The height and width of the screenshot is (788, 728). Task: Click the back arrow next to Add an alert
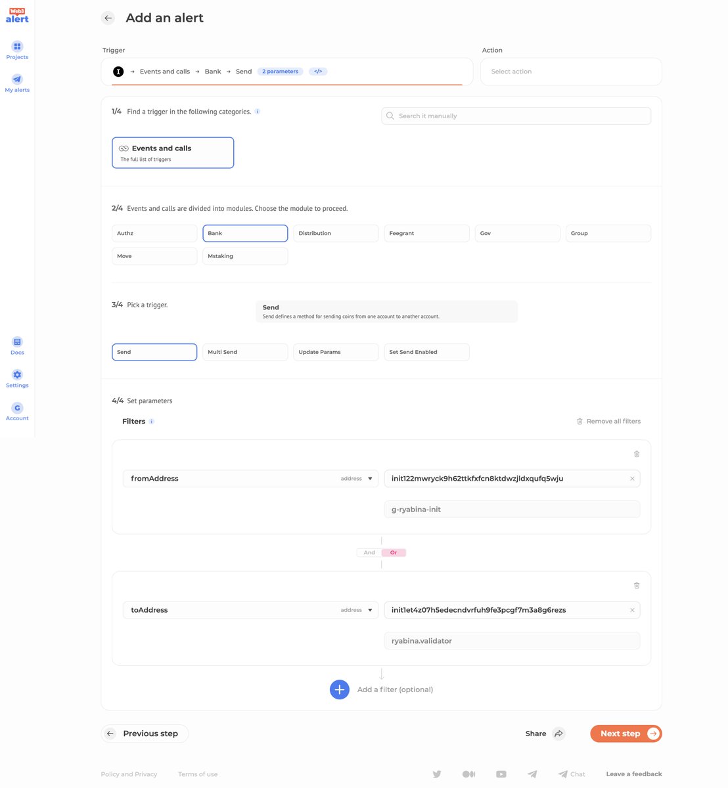pyautogui.click(x=108, y=18)
